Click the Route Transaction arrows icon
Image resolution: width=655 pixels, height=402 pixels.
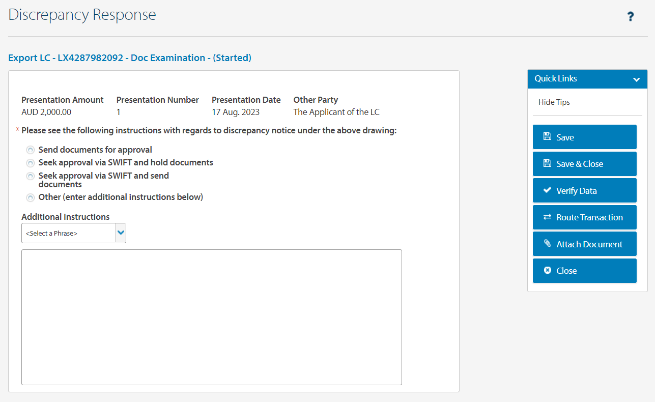pos(547,217)
